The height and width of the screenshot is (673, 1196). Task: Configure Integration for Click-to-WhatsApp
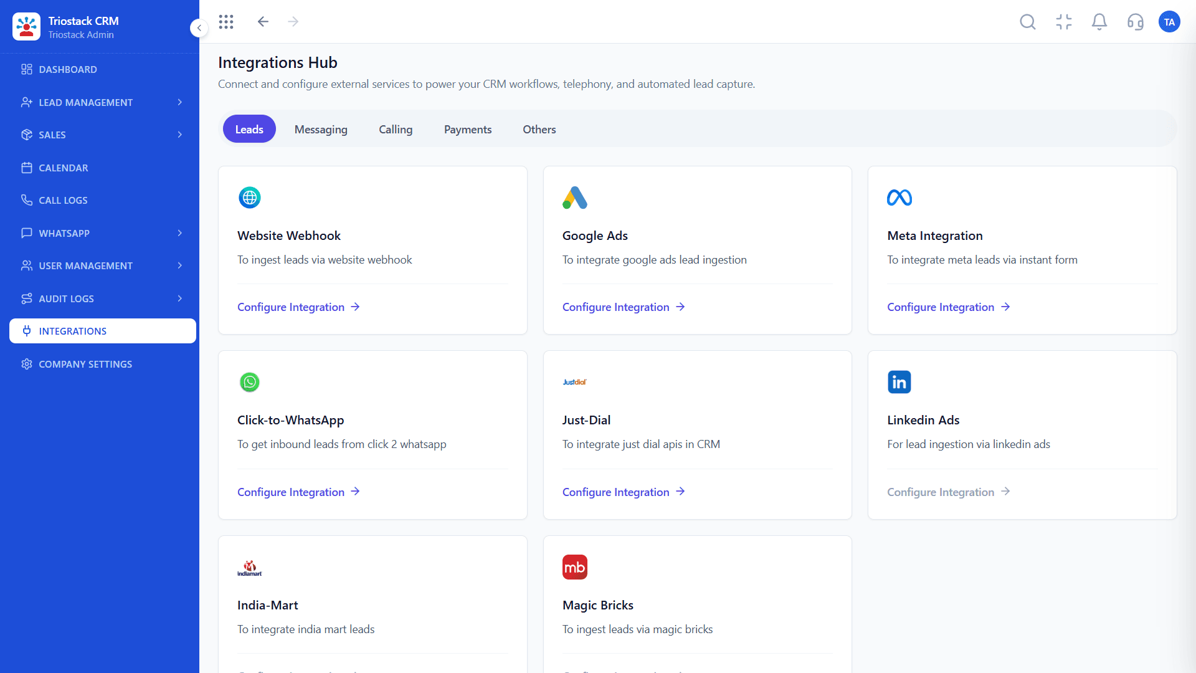click(x=298, y=492)
